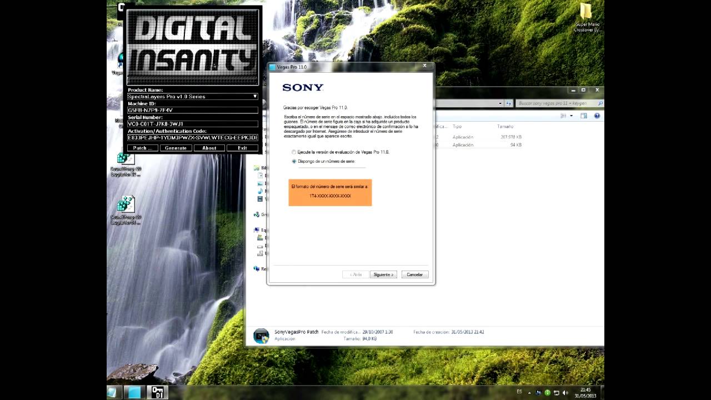Click the volume speaker tray icon
The image size is (711, 400).
tap(565, 393)
